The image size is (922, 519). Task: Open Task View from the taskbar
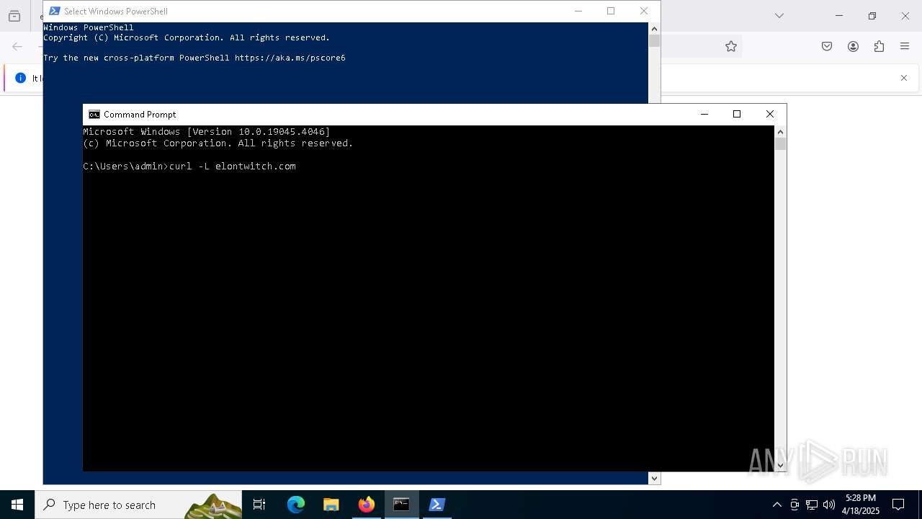(x=259, y=505)
